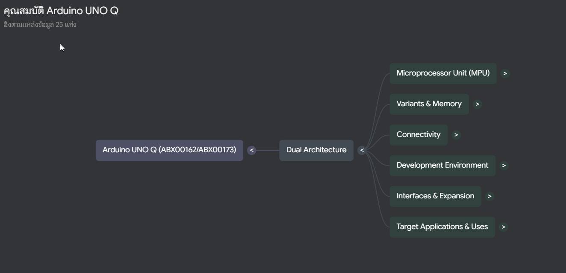Collapse the Dual Architecture branch arrow
This screenshot has height=273, width=566.
[362, 150]
